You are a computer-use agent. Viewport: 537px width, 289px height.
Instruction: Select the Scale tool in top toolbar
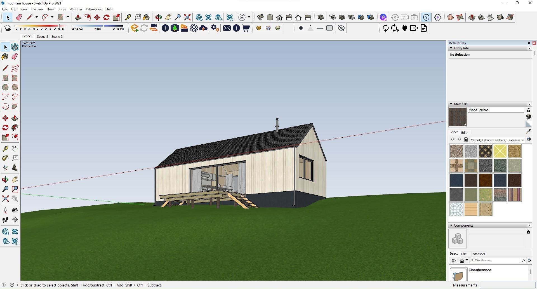point(116,17)
